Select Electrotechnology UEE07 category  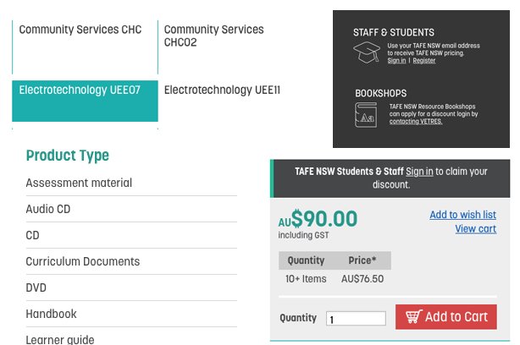[x=85, y=101]
